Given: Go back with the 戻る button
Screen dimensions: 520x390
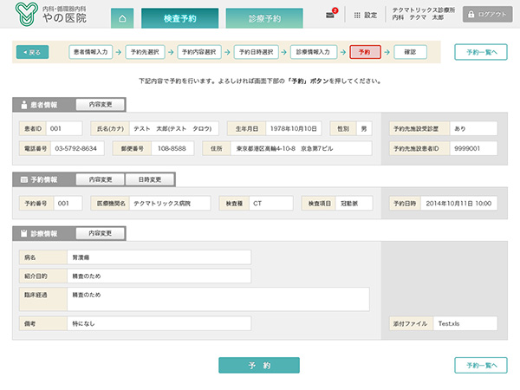Looking at the screenshot, I should pyautogui.click(x=32, y=52).
